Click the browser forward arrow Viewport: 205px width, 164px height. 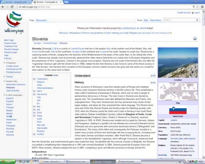(x=7, y=7)
